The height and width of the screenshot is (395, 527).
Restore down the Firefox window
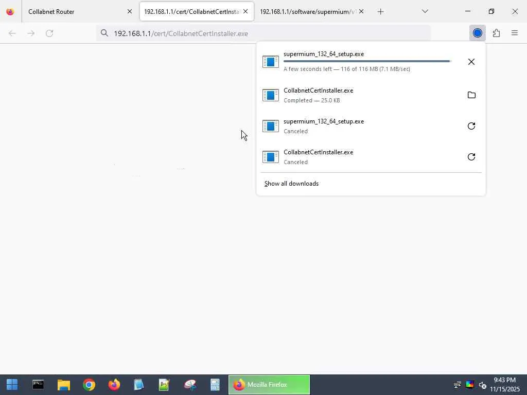click(x=491, y=11)
